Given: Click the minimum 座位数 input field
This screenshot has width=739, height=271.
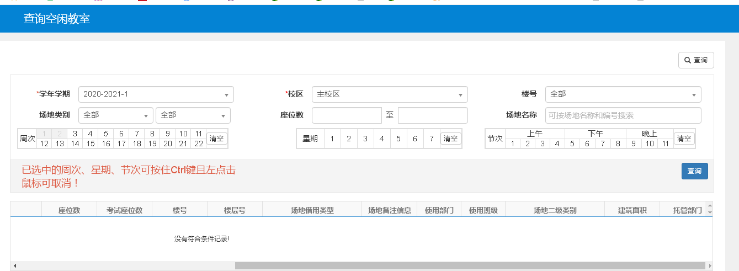Looking at the screenshot, I should (x=347, y=115).
